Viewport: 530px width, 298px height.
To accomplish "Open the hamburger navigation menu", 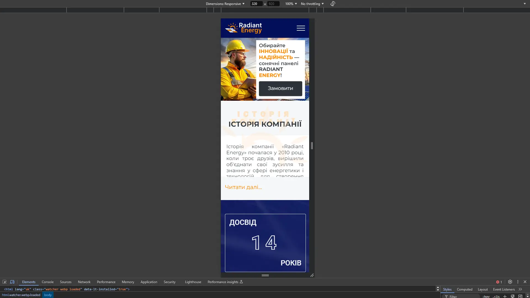I will tap(301, 28).
